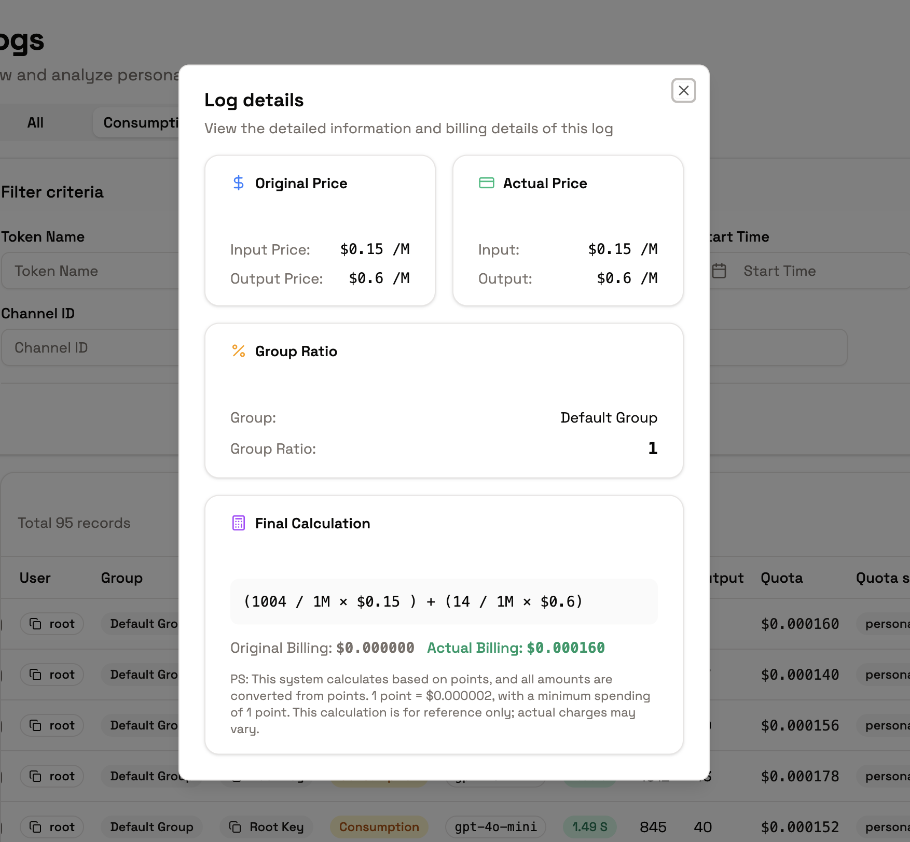Click the dollar icon on Original Price card
Image resolution: width=910 pixels, height=842 pixels.
tap(238, 183)
